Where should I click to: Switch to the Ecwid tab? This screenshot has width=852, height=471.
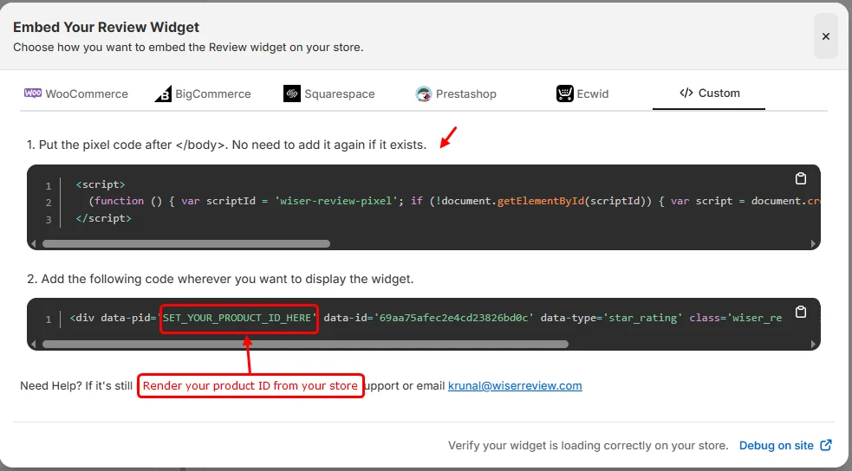582,94
